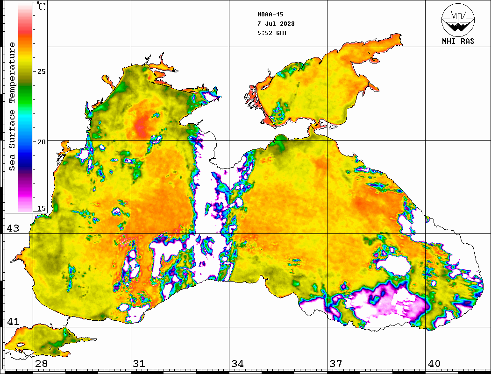Click the MHI RAS logo emblem
Screen dimensions: 491x374
(x=458, y=20)
